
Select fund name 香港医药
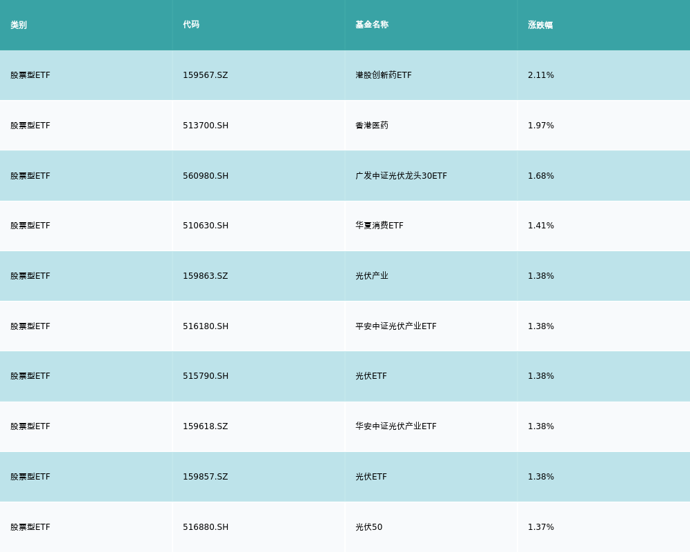372,126
